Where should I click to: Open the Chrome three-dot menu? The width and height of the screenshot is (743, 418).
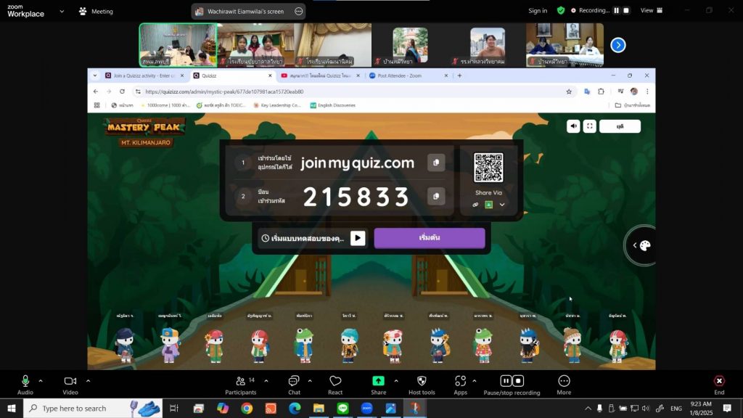(647, 91)
